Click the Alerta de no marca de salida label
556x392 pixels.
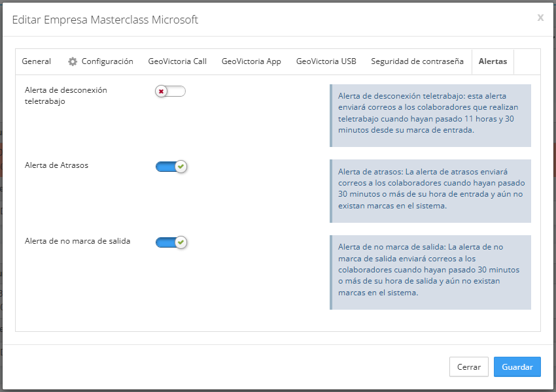[77, 241]
